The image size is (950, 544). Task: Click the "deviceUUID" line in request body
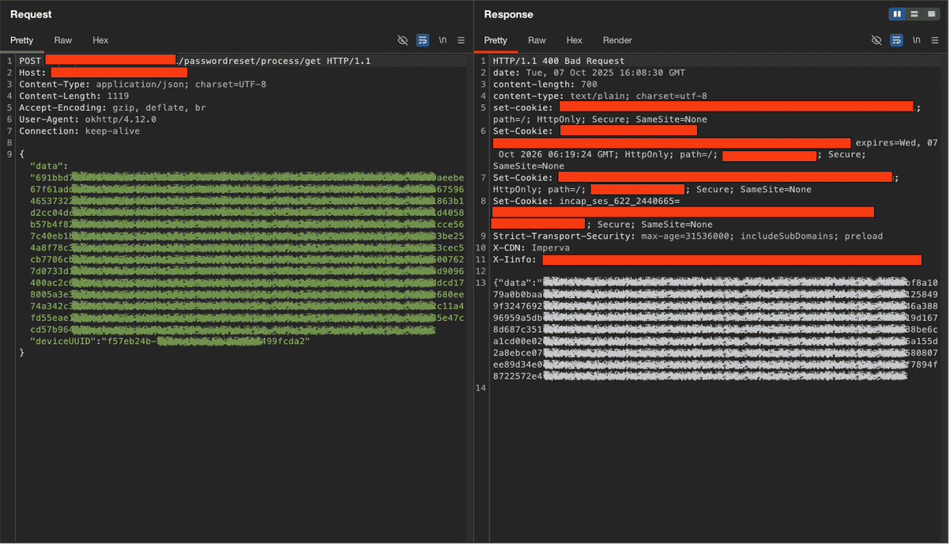170,341
